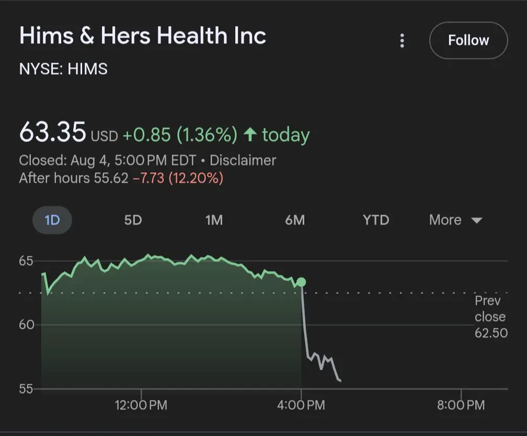The height and width of the screenshot is (436, 527).
Task: Click the green up arrow icon
Action: (250, 134)
